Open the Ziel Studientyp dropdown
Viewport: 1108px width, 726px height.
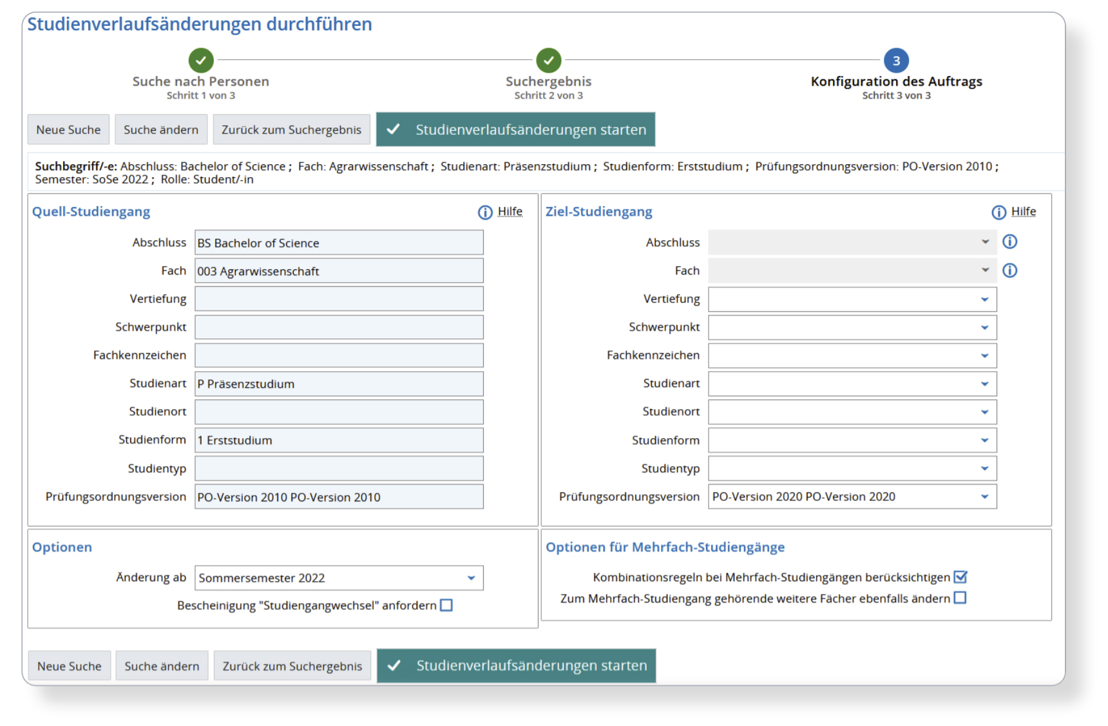(852, 468)
